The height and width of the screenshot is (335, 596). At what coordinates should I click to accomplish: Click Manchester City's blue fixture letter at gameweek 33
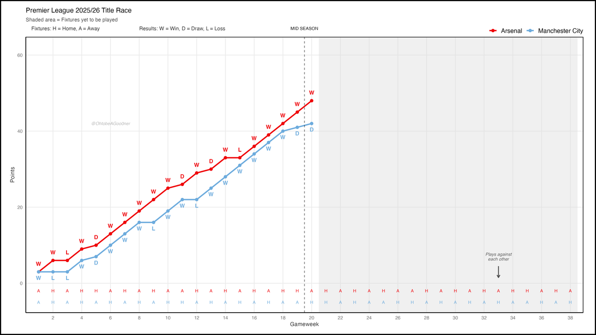pos(498,302)
